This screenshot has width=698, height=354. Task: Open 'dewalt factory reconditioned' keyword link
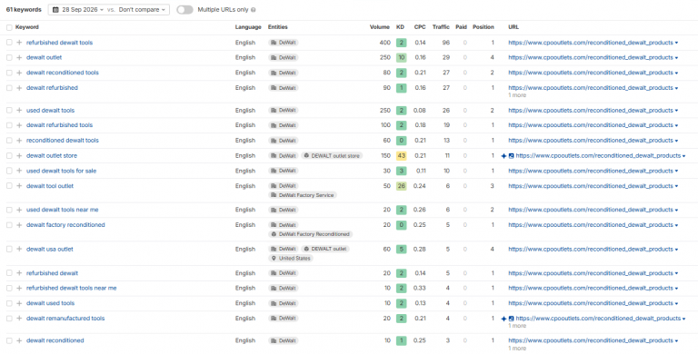[x=65, y=225]
